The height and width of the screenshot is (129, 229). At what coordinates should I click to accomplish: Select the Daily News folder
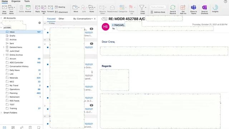(21, 70)
